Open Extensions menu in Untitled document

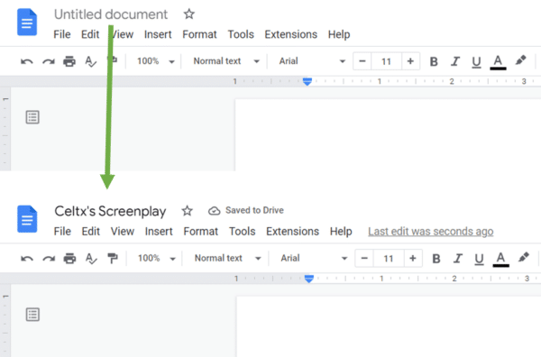tap(291, 34)
